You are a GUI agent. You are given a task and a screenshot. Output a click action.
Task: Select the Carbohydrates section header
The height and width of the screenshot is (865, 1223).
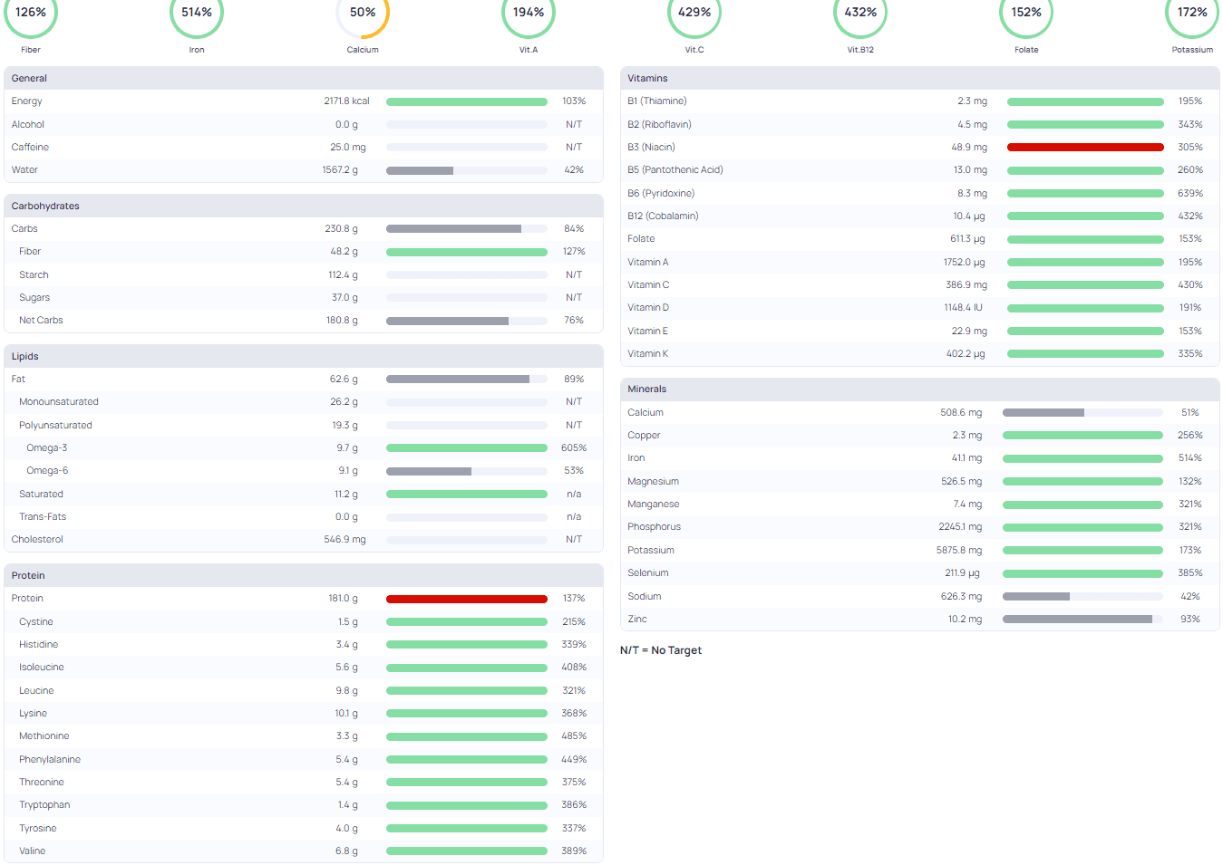coord(304,207)
